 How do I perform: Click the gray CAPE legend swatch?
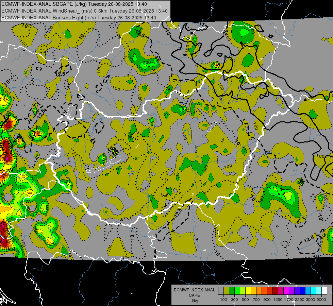tap(221, 291)
